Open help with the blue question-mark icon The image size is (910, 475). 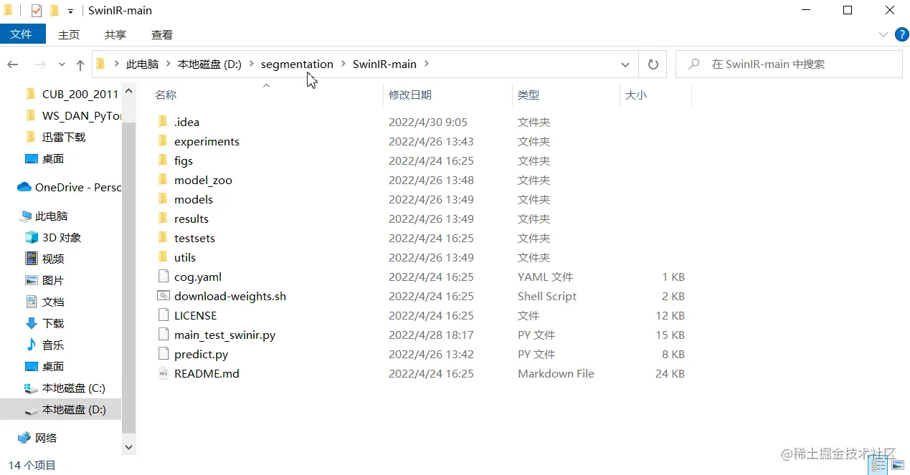point(901,34)
